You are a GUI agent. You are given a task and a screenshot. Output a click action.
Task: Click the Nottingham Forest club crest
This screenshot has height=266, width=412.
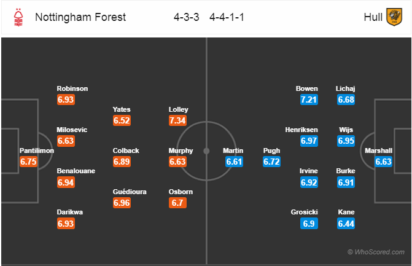(18, 17)
